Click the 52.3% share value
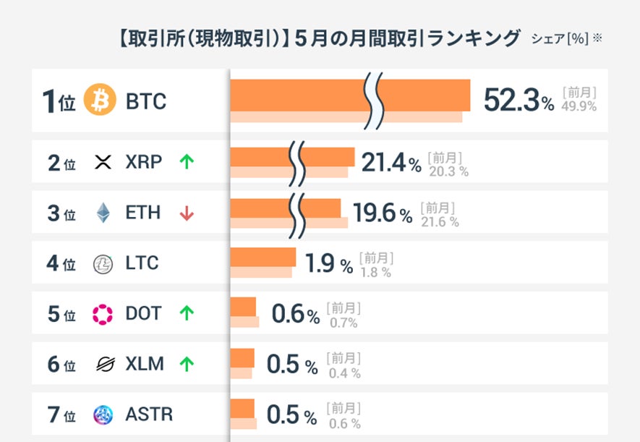 point(518,101)
